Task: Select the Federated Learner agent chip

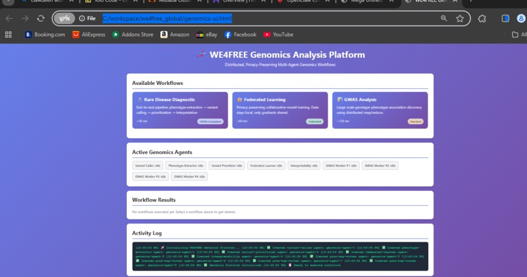Action: point(266,165)
